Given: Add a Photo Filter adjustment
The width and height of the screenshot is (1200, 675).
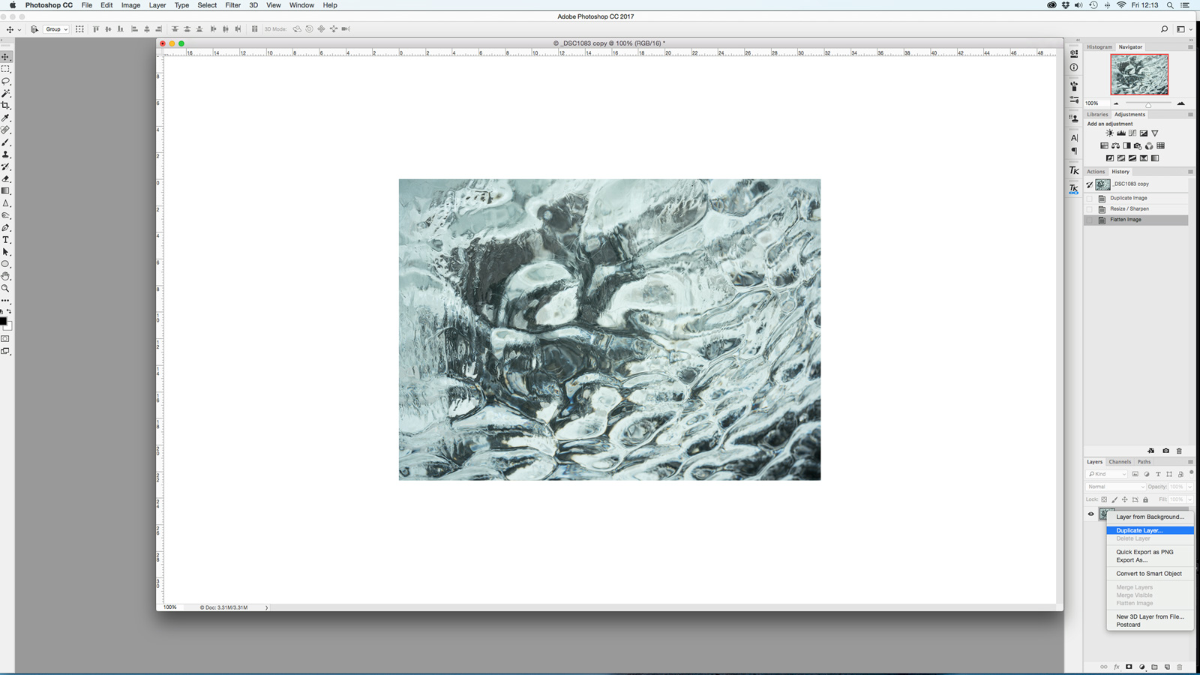Looking at the screenshot, I should (x=1138, y=146).
